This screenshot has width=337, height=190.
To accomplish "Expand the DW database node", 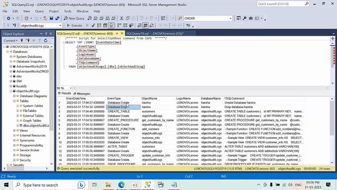I will coord(11,81).
